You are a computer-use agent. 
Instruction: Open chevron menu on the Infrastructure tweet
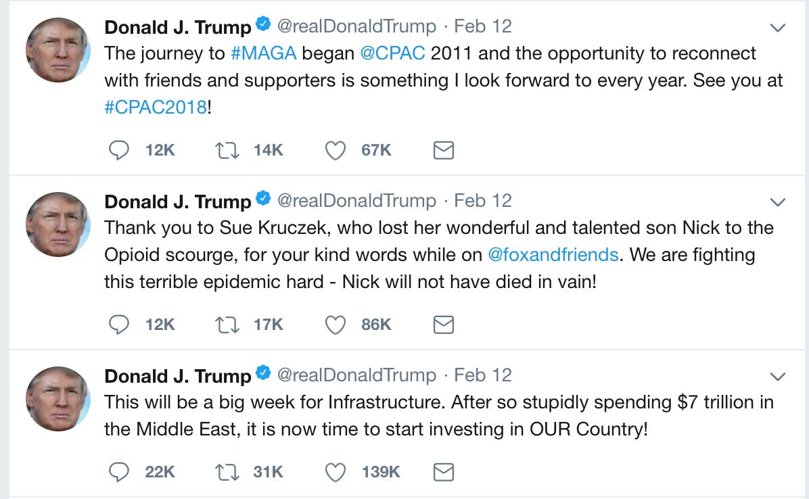(777, 377)
